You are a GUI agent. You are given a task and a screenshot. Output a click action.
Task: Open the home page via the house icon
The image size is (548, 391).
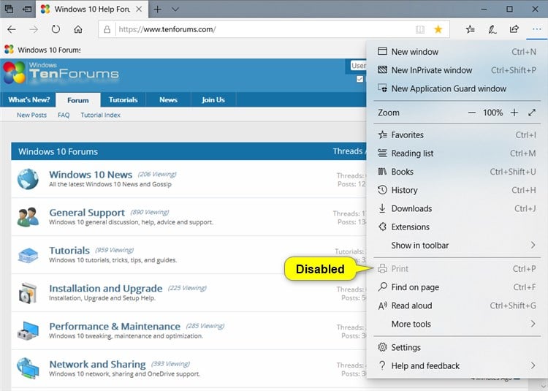(78, 29)
